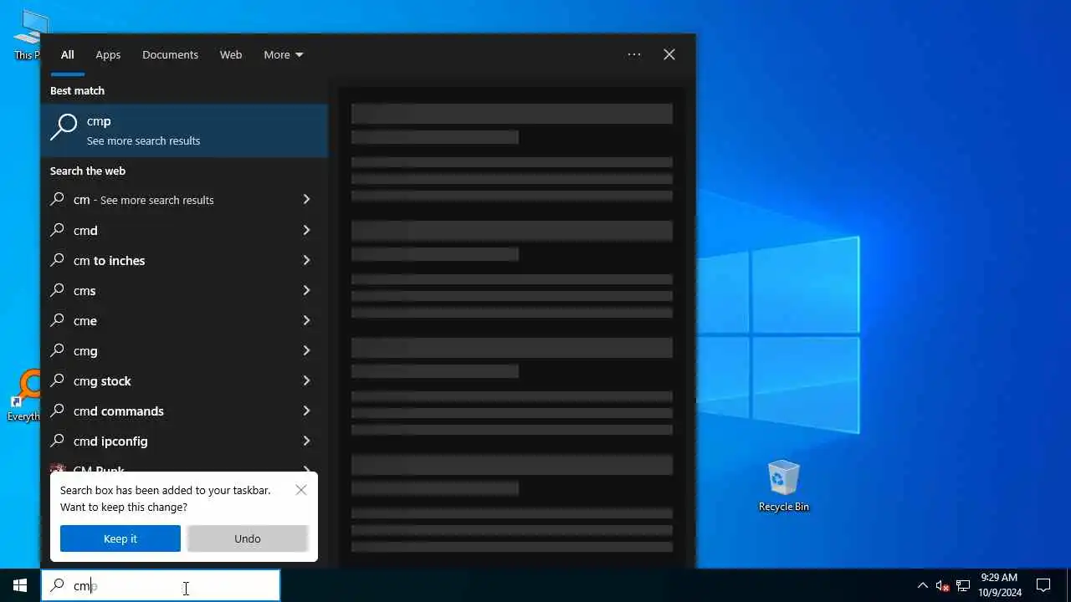
Task: Switch to the Apps search tab
Action: point(108,54)
